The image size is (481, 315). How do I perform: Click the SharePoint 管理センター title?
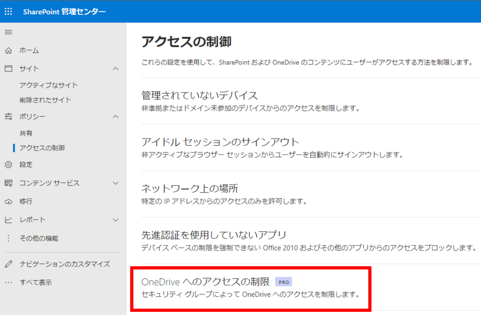(x=65, y=12)
